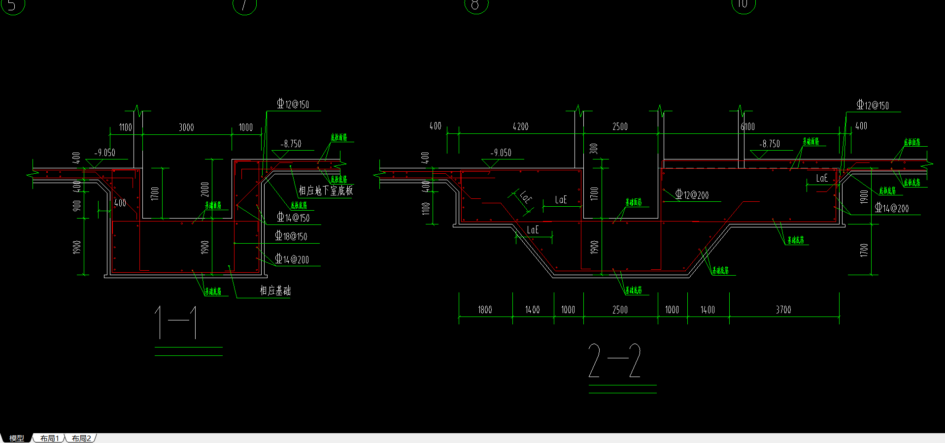Select the 1100 horizontal dimension in section 1-1

coord(126,127)
